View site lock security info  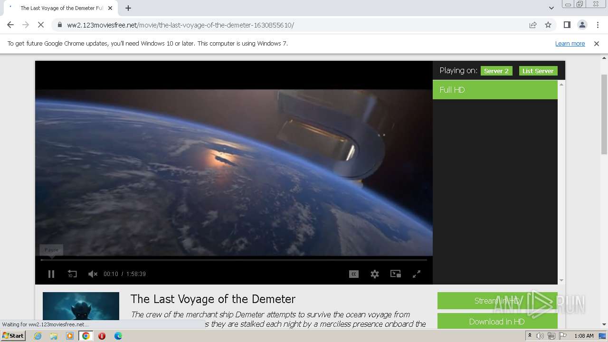(59, 25)
